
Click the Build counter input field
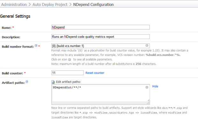coord(67,73)
